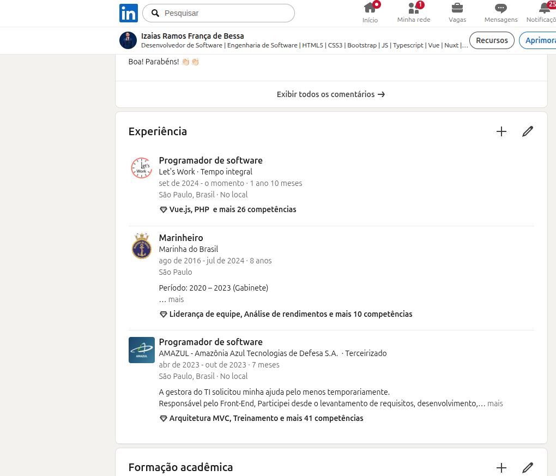Open Exibir todos os comentários link

[x=331, y=94]
